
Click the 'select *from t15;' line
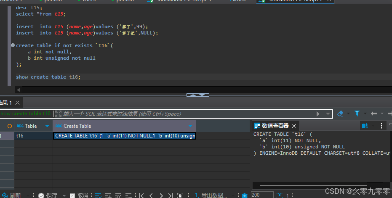tap(41, 14)
